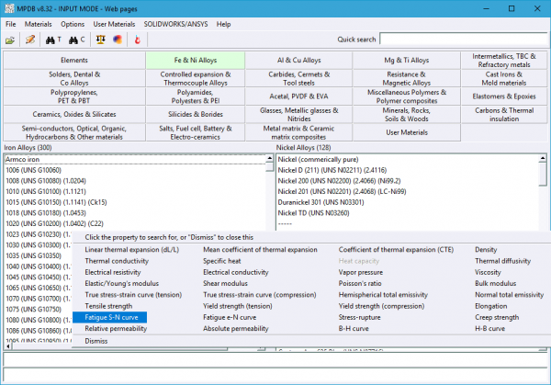Viewport: 551px width, 385px height.
Task: Open Carbides, Cermets & Tool steels
Action: click(x=298, y=78)
